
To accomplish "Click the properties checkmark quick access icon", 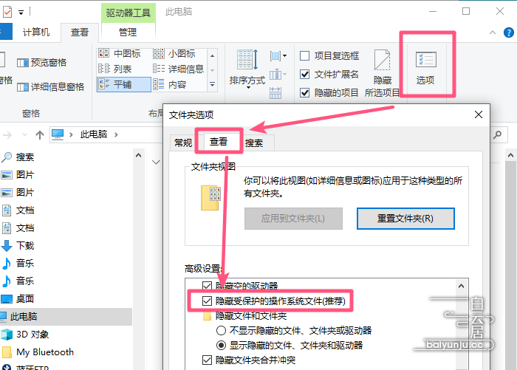I will click(x=7, y=13).
